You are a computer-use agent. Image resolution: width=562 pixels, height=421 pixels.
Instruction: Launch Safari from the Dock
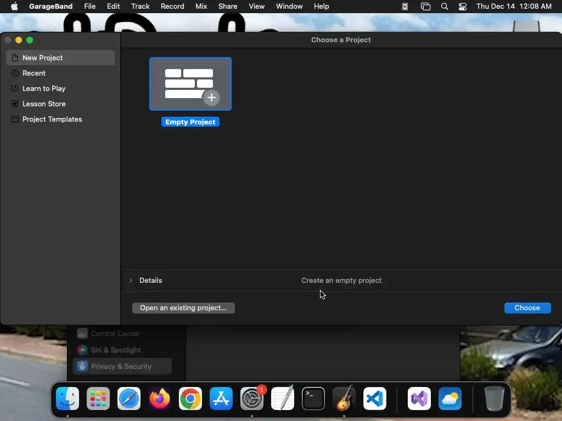coord(129,399)
